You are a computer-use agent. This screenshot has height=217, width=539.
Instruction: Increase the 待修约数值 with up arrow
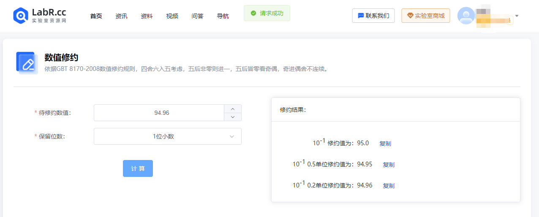pyautogui.click(x=232, y=109)
